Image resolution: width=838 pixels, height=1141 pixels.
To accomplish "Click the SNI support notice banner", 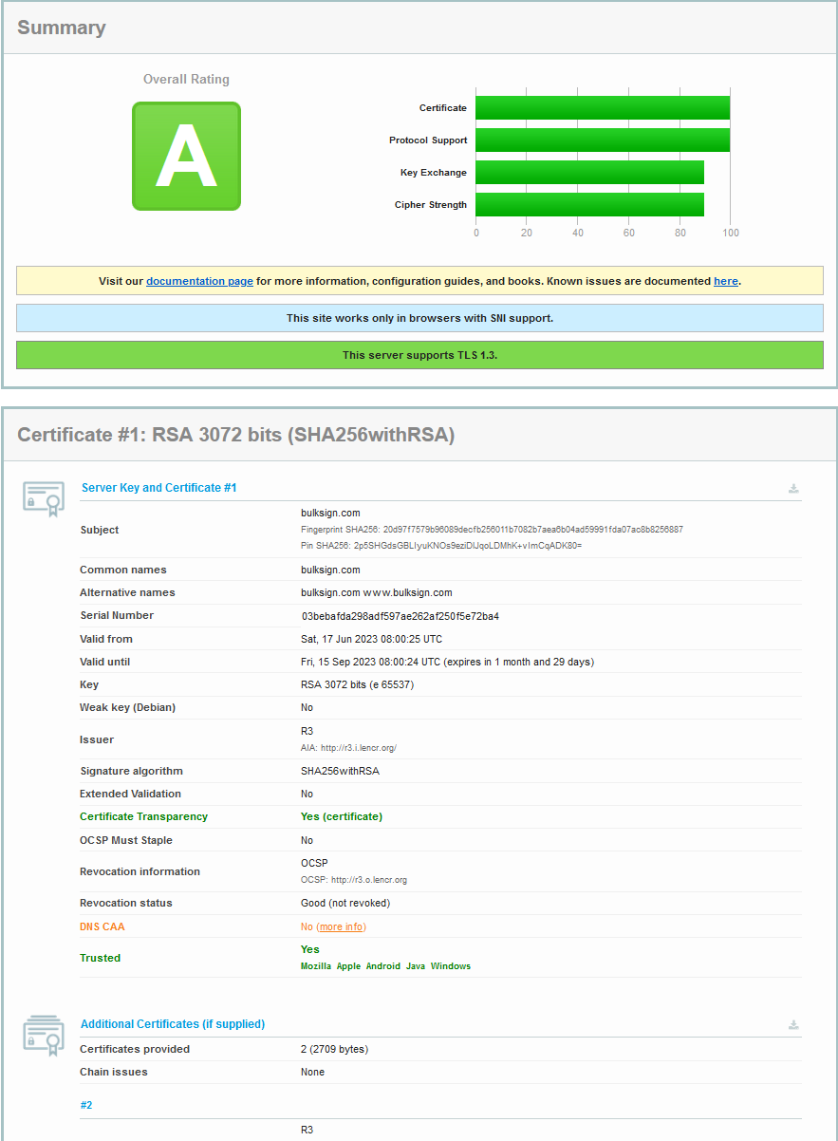I will [x=419, y=318].
